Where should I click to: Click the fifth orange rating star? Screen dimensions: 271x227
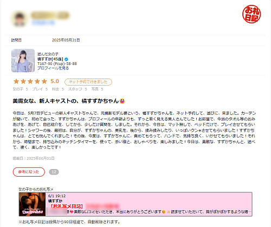tap(44, 81)
